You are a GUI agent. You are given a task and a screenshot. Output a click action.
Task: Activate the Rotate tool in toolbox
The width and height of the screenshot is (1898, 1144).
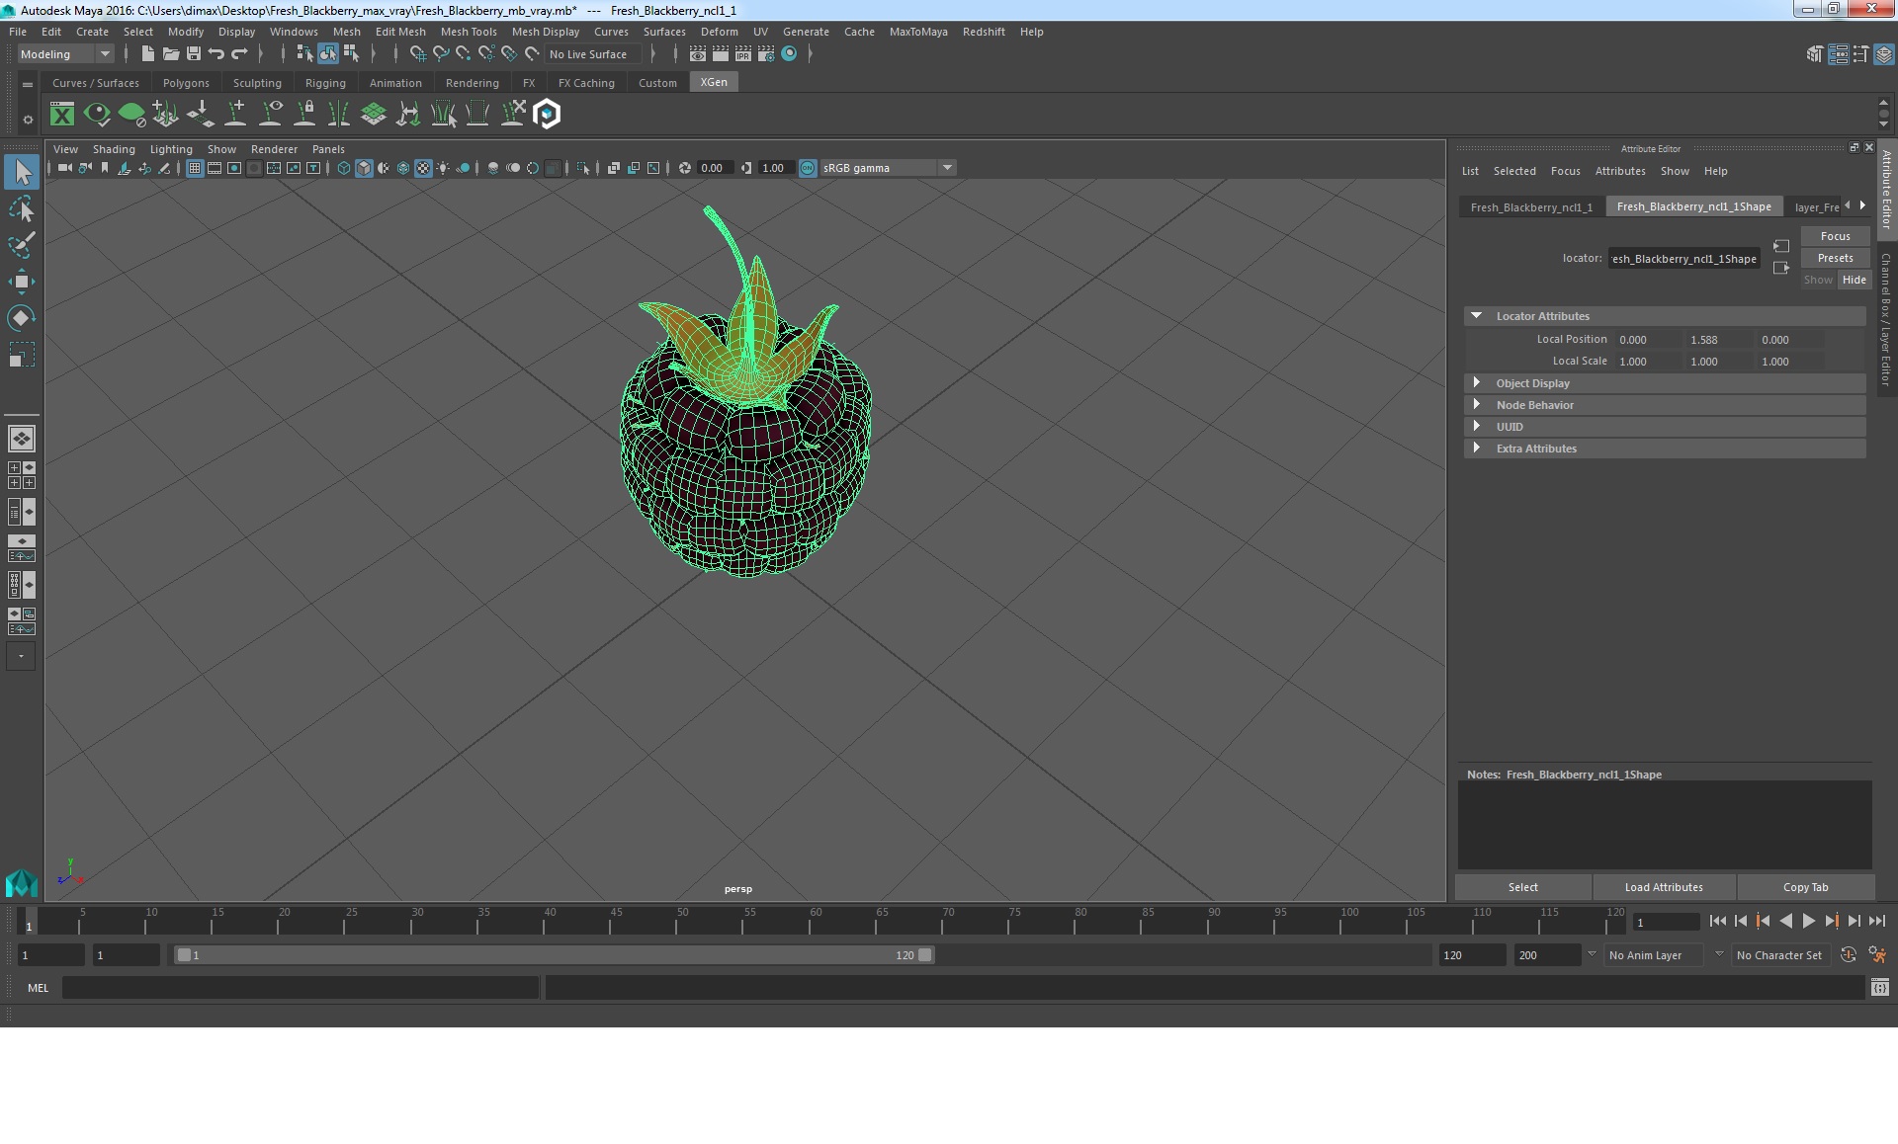[x=22, y=318]
